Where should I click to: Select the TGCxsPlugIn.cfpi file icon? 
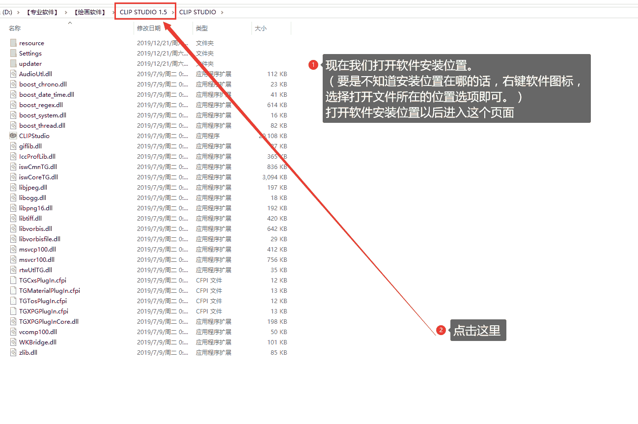[13, 280]
